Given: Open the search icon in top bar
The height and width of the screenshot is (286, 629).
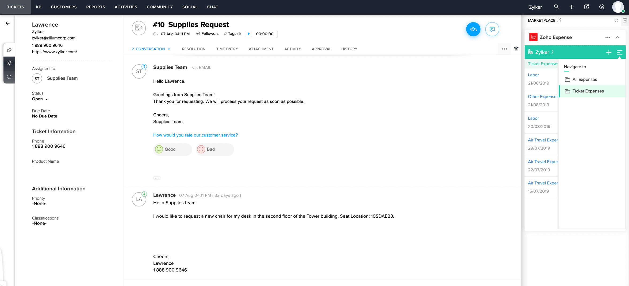Looking at the screenshot, I should [x=556, y=7].
